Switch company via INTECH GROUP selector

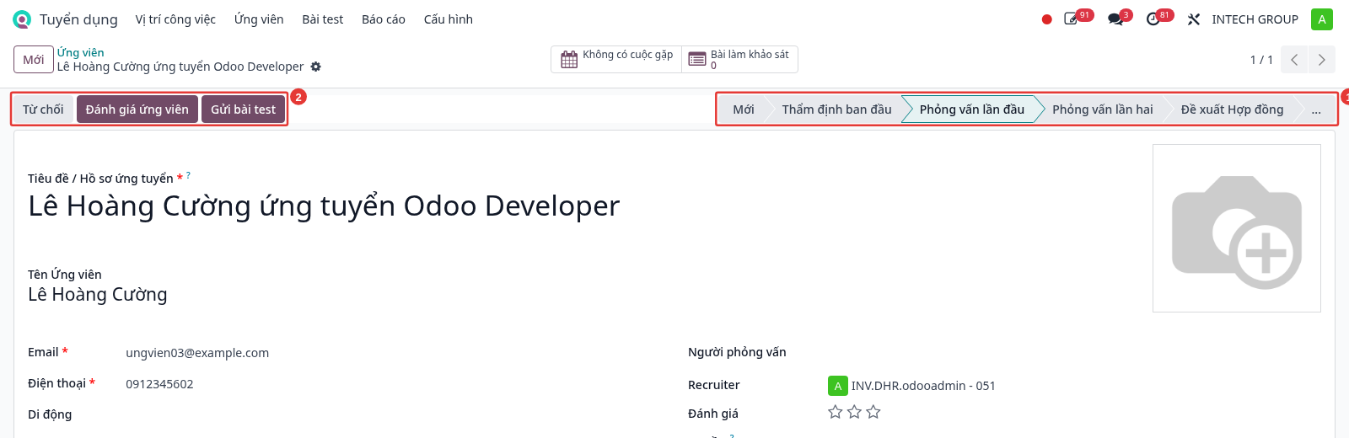coord(1255,19)
